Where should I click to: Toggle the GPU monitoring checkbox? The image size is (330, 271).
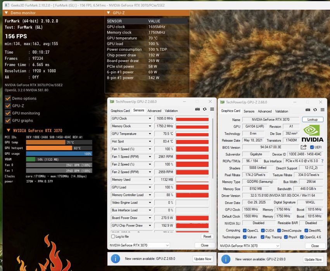(8, 113)
